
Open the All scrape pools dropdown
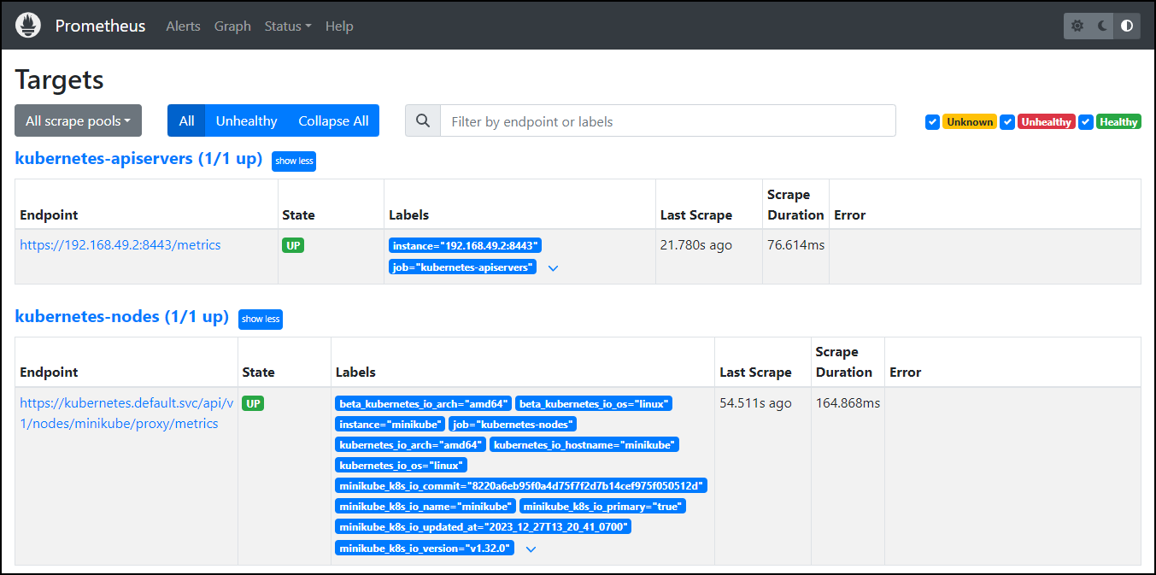coord(79,120)
